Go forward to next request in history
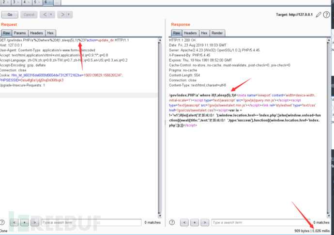The width and height of the screenshot is (334, 235). pyautogui.click(x=62, y=15)
